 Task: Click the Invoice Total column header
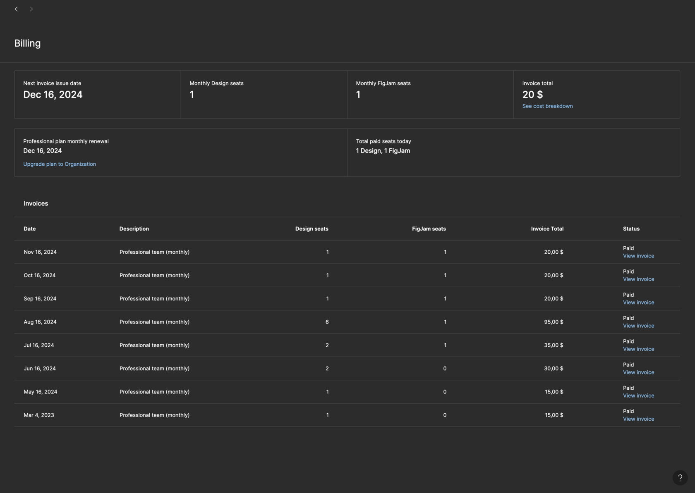coord(547,229)
